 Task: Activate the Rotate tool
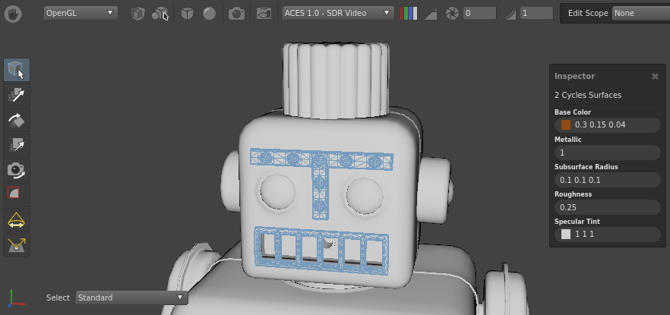coord(17,120)
